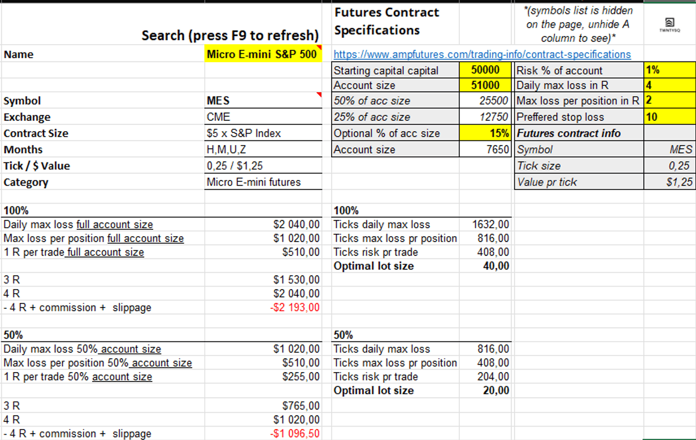This screenshot has height=440, width=696.
Task: Select the CME exchange cell
Action: (x=262, y=117)
